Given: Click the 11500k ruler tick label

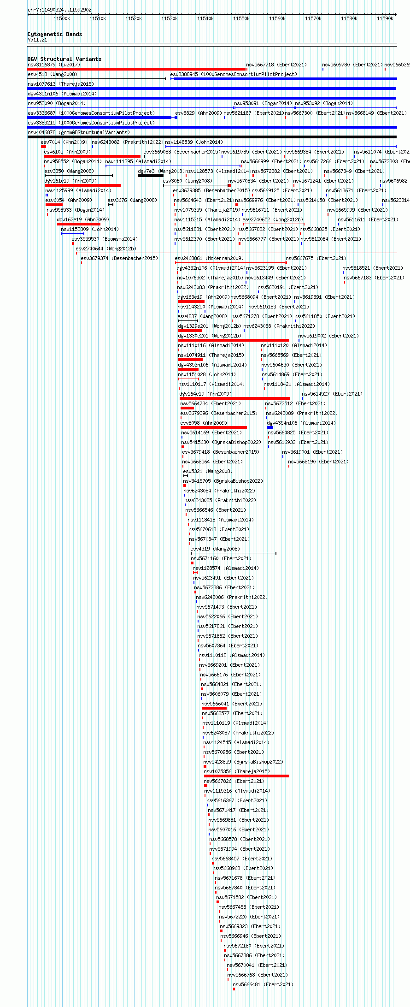Looking at the screenshot, I should pyautogui.click(x=62, y=18).
